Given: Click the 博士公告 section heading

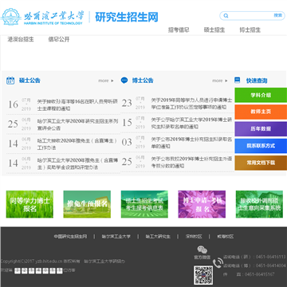Looking at the screenshot, I should pos(143,81).
